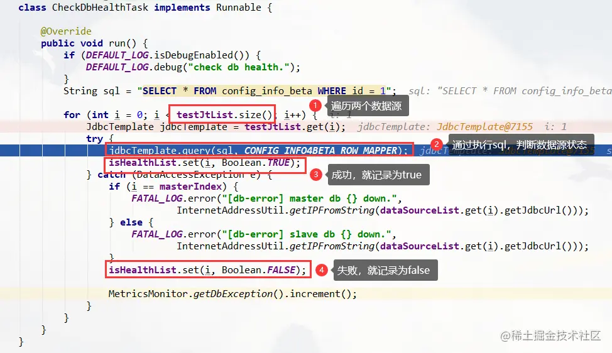Screen dimensions: 612x353
Task: Click the "slave db {} down." error string
Action: point(307,234)
